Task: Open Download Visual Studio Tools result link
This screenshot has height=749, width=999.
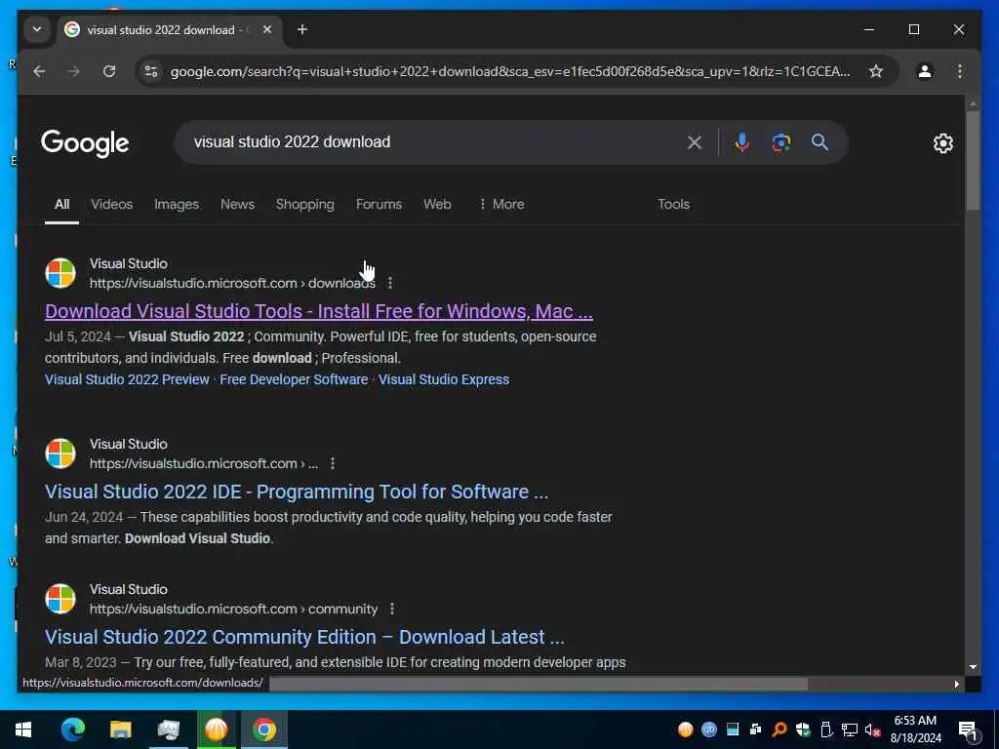Action: 319,311
